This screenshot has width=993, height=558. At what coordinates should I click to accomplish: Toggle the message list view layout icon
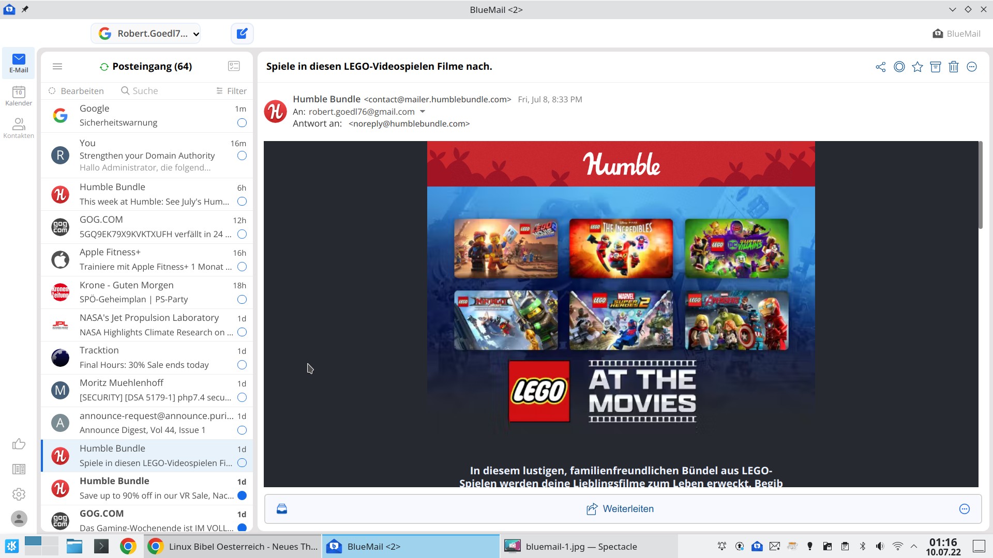click(x=234, y=66)
